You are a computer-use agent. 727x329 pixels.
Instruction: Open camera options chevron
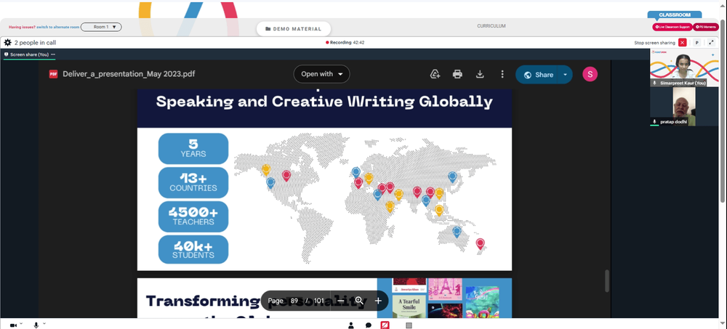click(x=21, y=324)
